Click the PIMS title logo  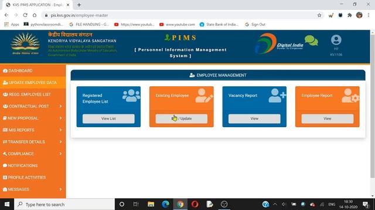click(180, 37)
